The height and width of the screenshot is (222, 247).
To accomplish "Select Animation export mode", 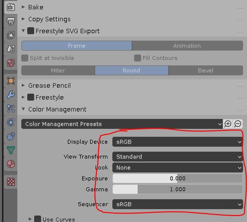I will pos(187,46).
